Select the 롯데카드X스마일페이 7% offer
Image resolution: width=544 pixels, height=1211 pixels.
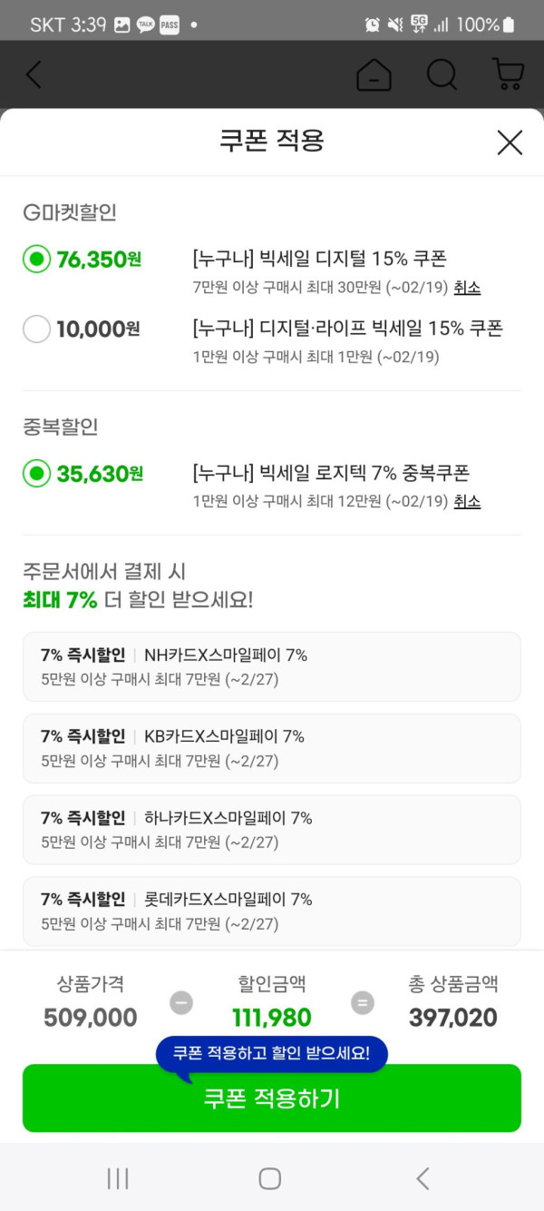point(272,911)
